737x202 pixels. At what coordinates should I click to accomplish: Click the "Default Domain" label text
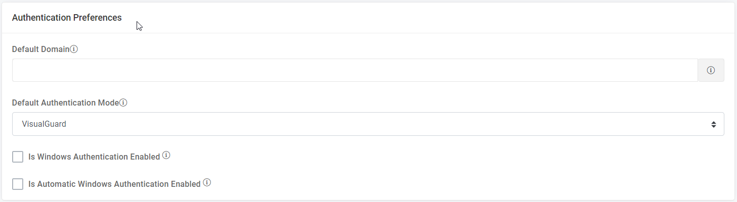point(40,49)
